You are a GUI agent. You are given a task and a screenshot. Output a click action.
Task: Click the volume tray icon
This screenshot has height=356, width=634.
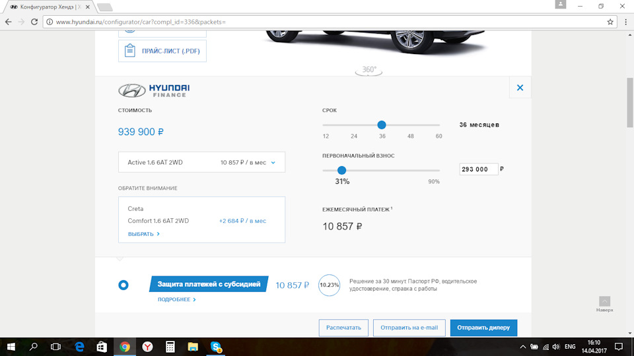click(x=556, y=347)
